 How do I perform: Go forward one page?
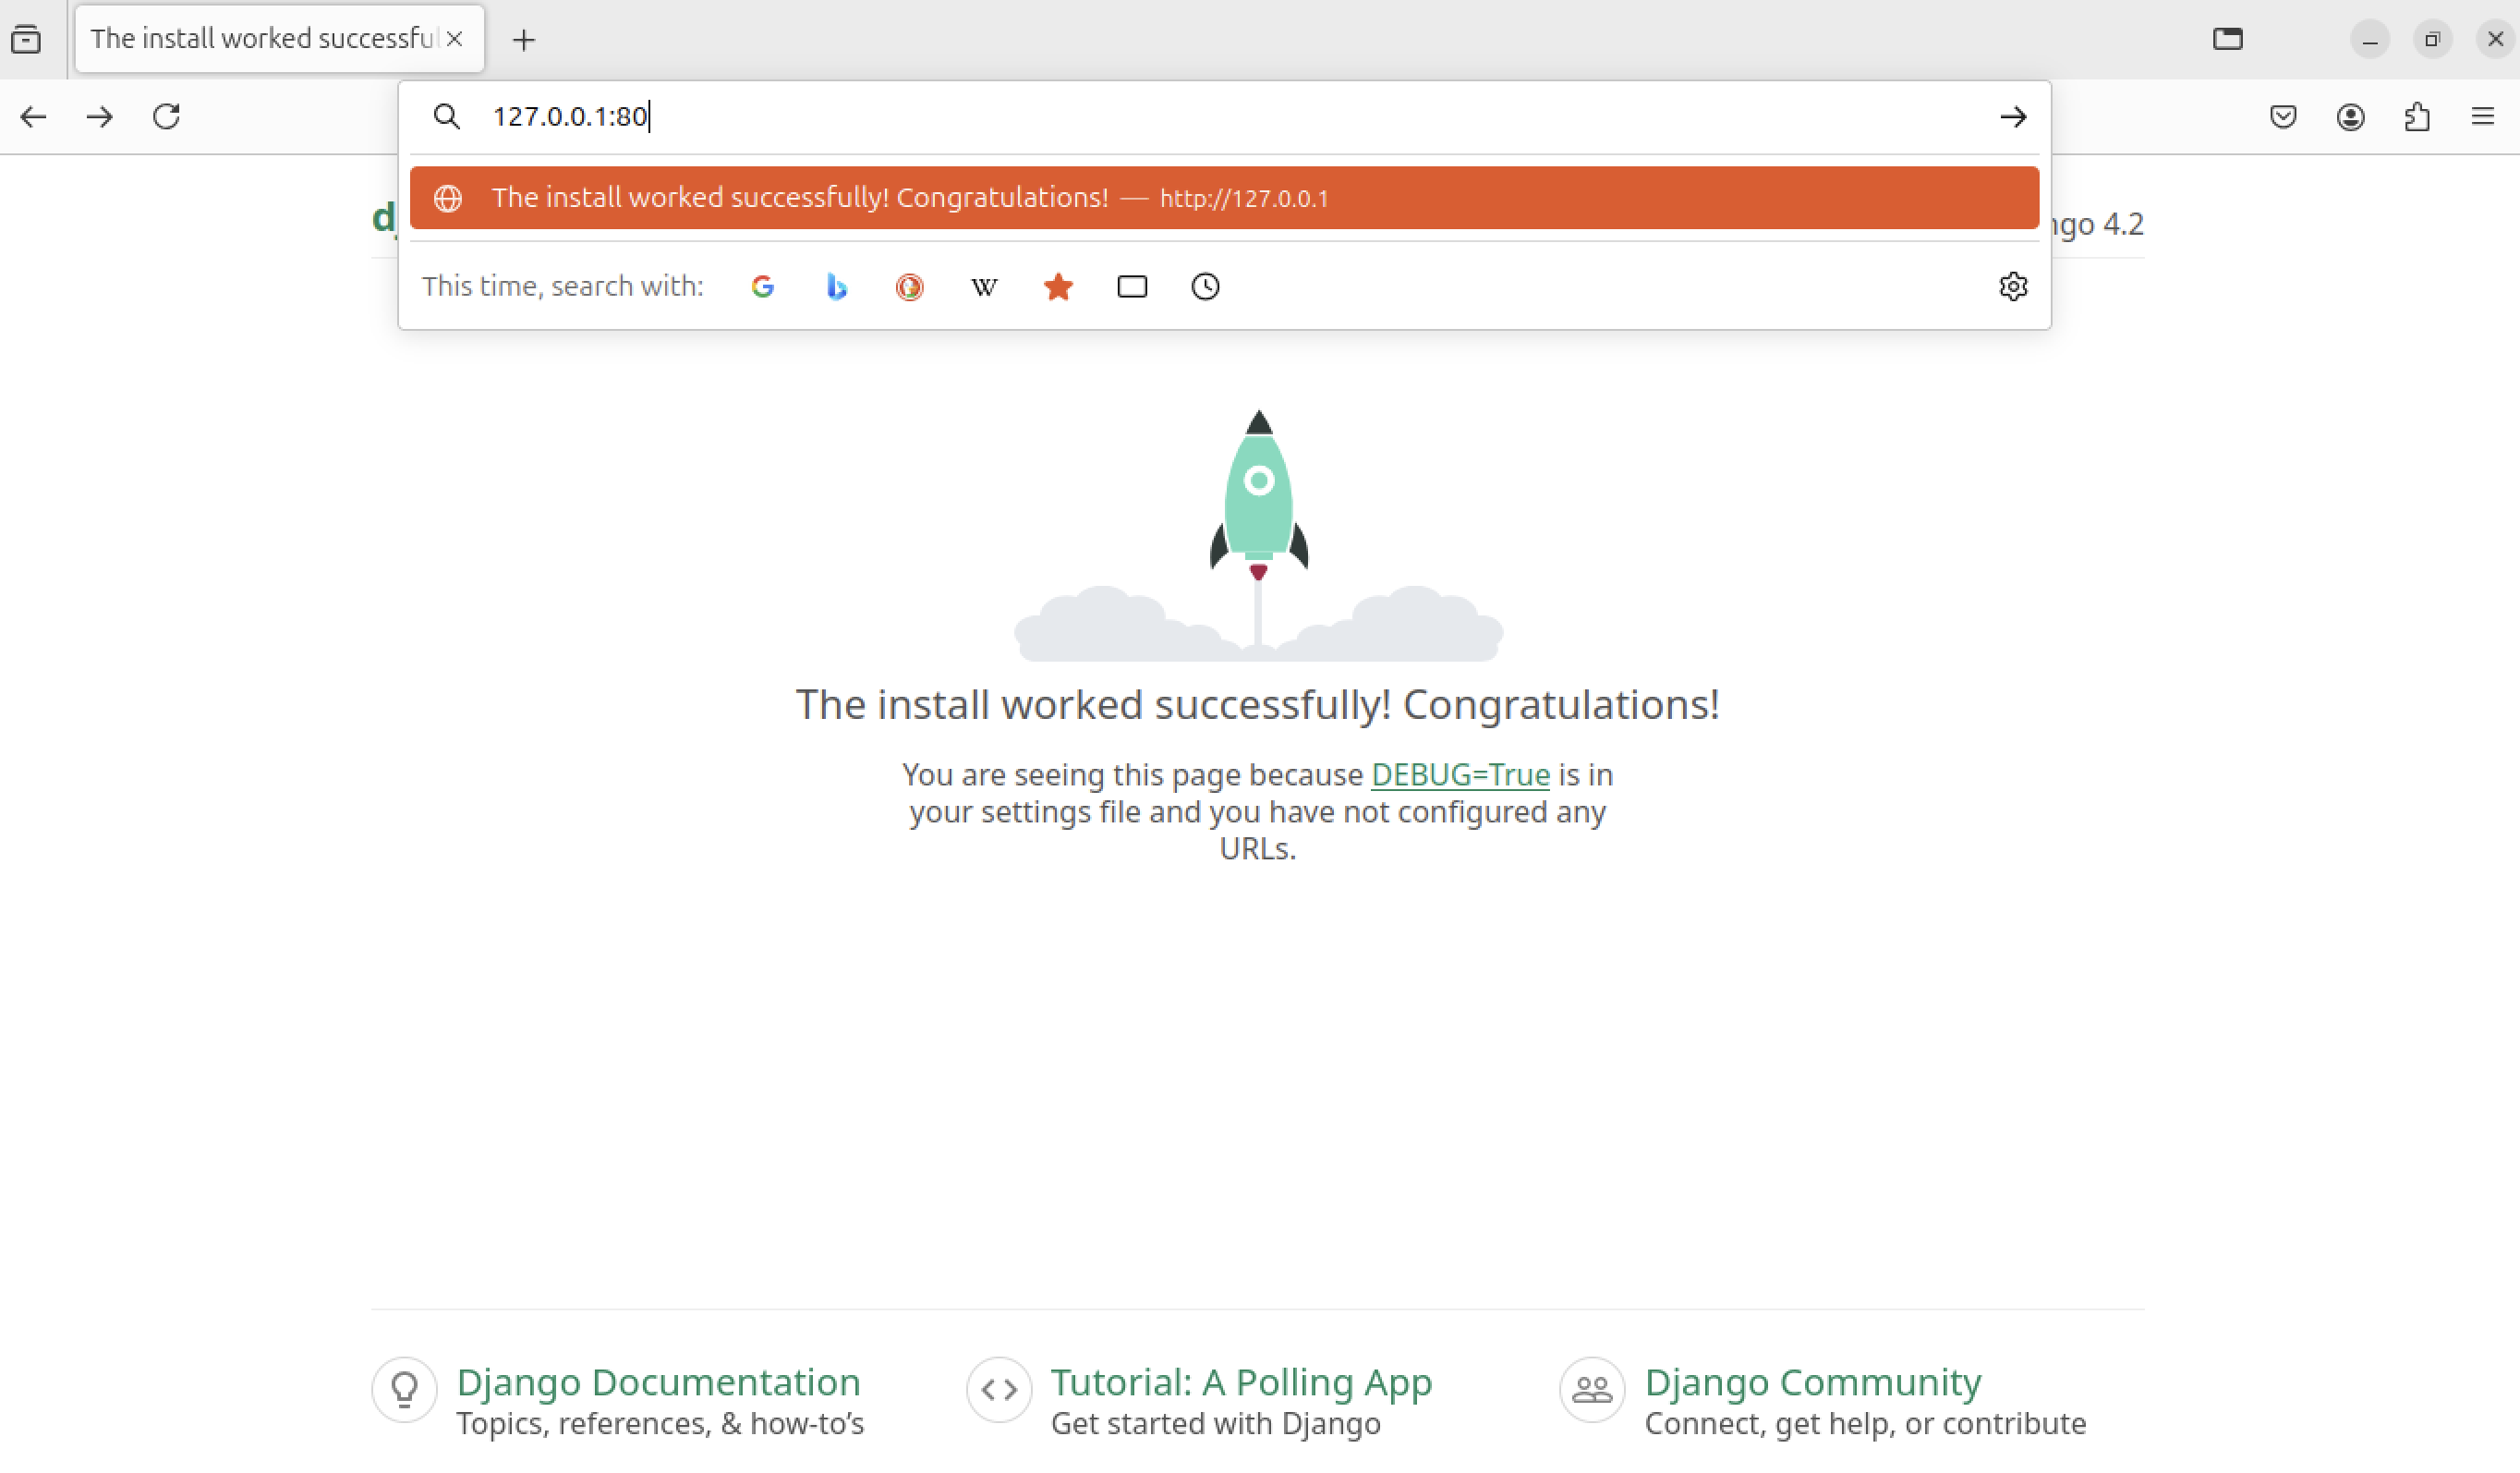coord(100,117)
